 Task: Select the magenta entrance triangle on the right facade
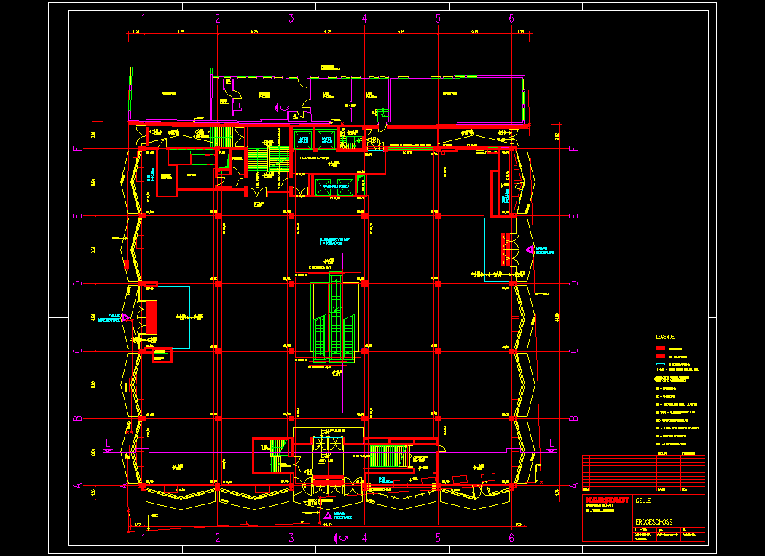coord(530,250)
